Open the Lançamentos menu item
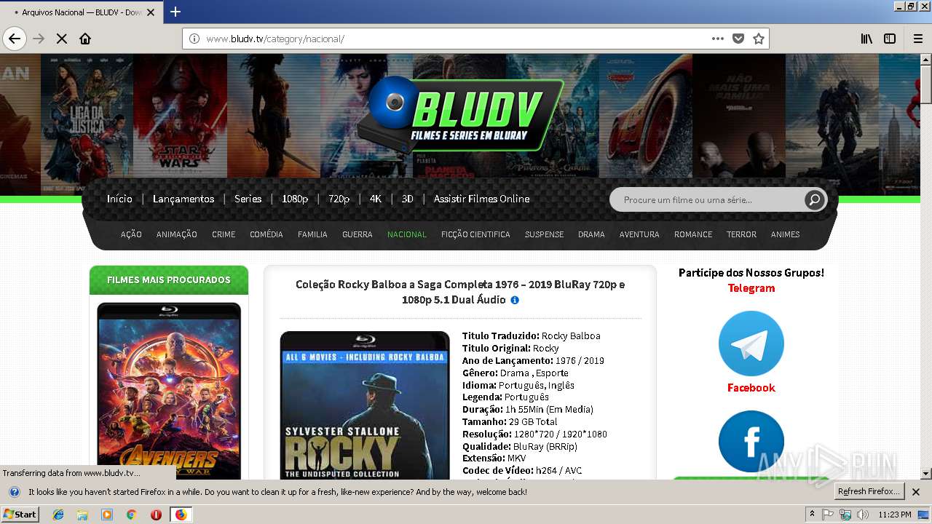Screen dimensions: 932x524 point(183,199)
